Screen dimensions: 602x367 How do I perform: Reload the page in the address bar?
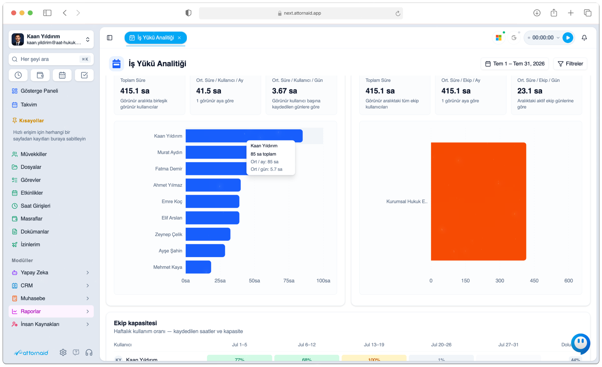[x=398, y=13]
